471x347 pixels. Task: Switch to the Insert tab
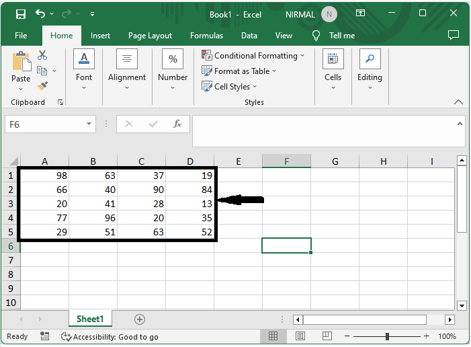pyautogui.click(x=100, y=36)
